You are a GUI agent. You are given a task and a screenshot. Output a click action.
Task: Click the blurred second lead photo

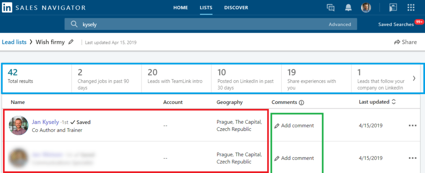[x=18, y=158]
